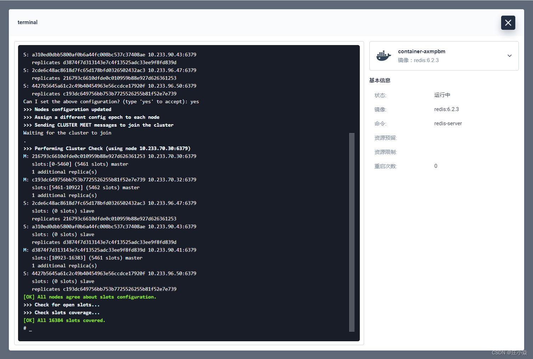
Task: Expand the container-axmpbm selector chevron
Action: [509, 56]
